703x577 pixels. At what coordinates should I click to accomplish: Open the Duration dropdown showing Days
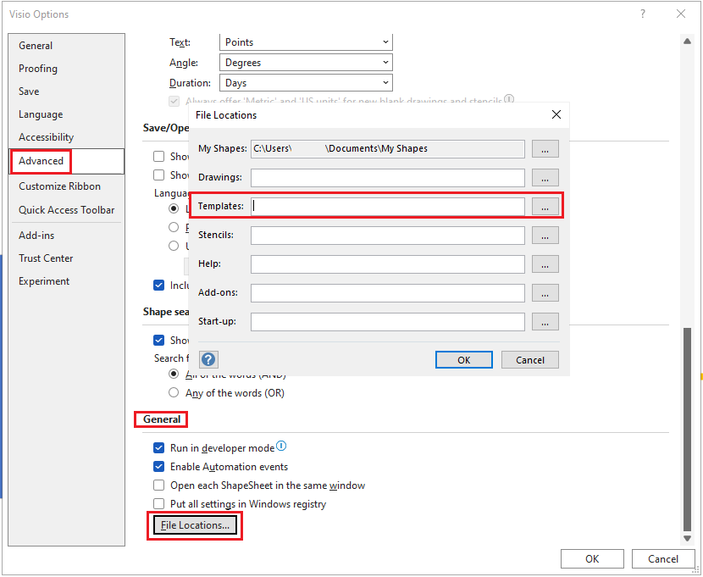[x=307, y=83]
